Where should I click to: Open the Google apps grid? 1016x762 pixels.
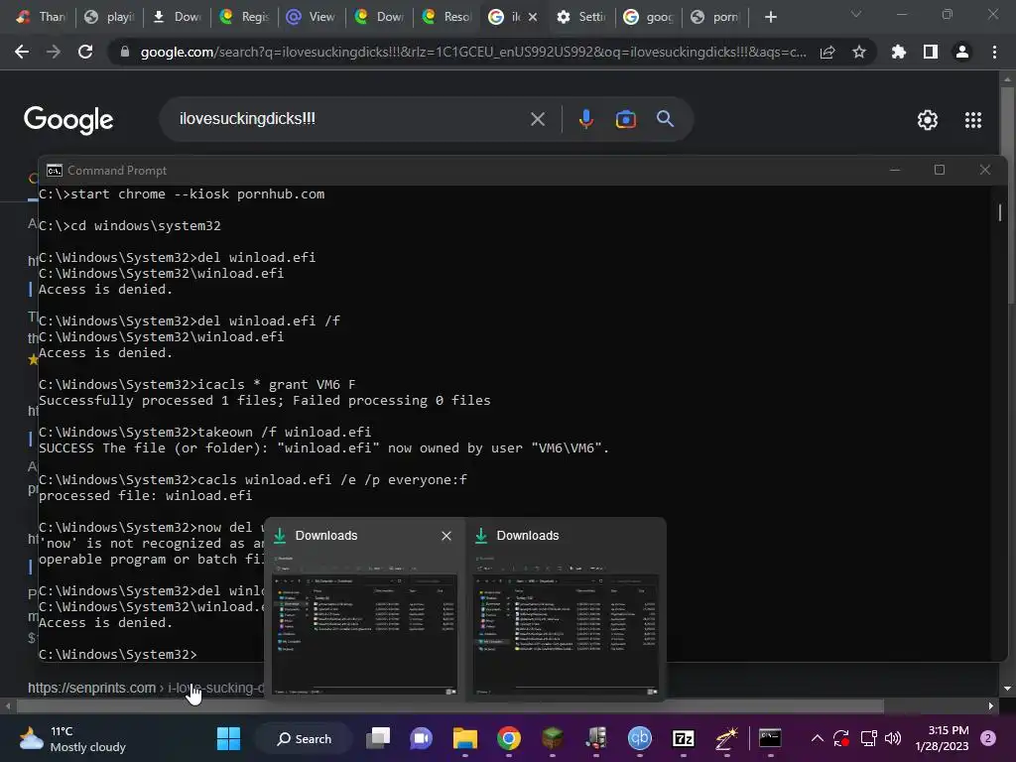pos(973,120)
